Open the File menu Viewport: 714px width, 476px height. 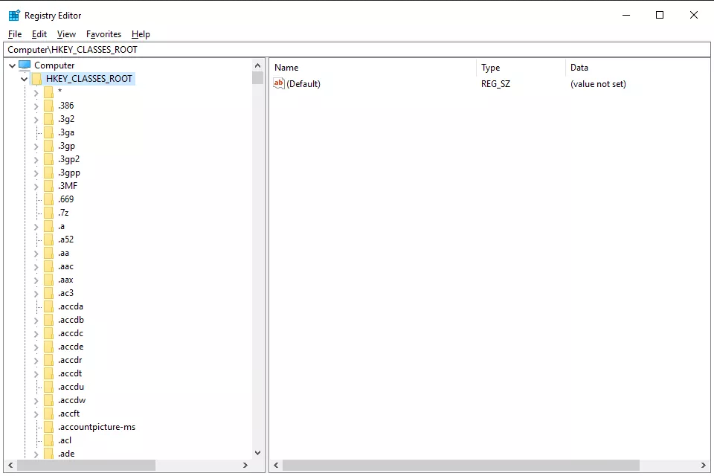point(15,34)
